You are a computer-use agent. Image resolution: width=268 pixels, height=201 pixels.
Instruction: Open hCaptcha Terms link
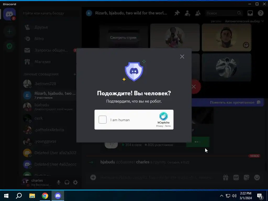click(x=168, y=126)
